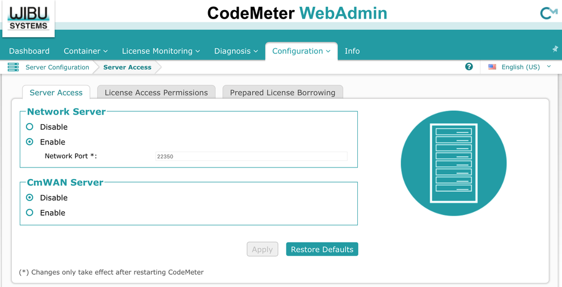This screenshot has width=562, height=287.
Task: Select Disable under CmWAN Server
Action: point(30,198)
